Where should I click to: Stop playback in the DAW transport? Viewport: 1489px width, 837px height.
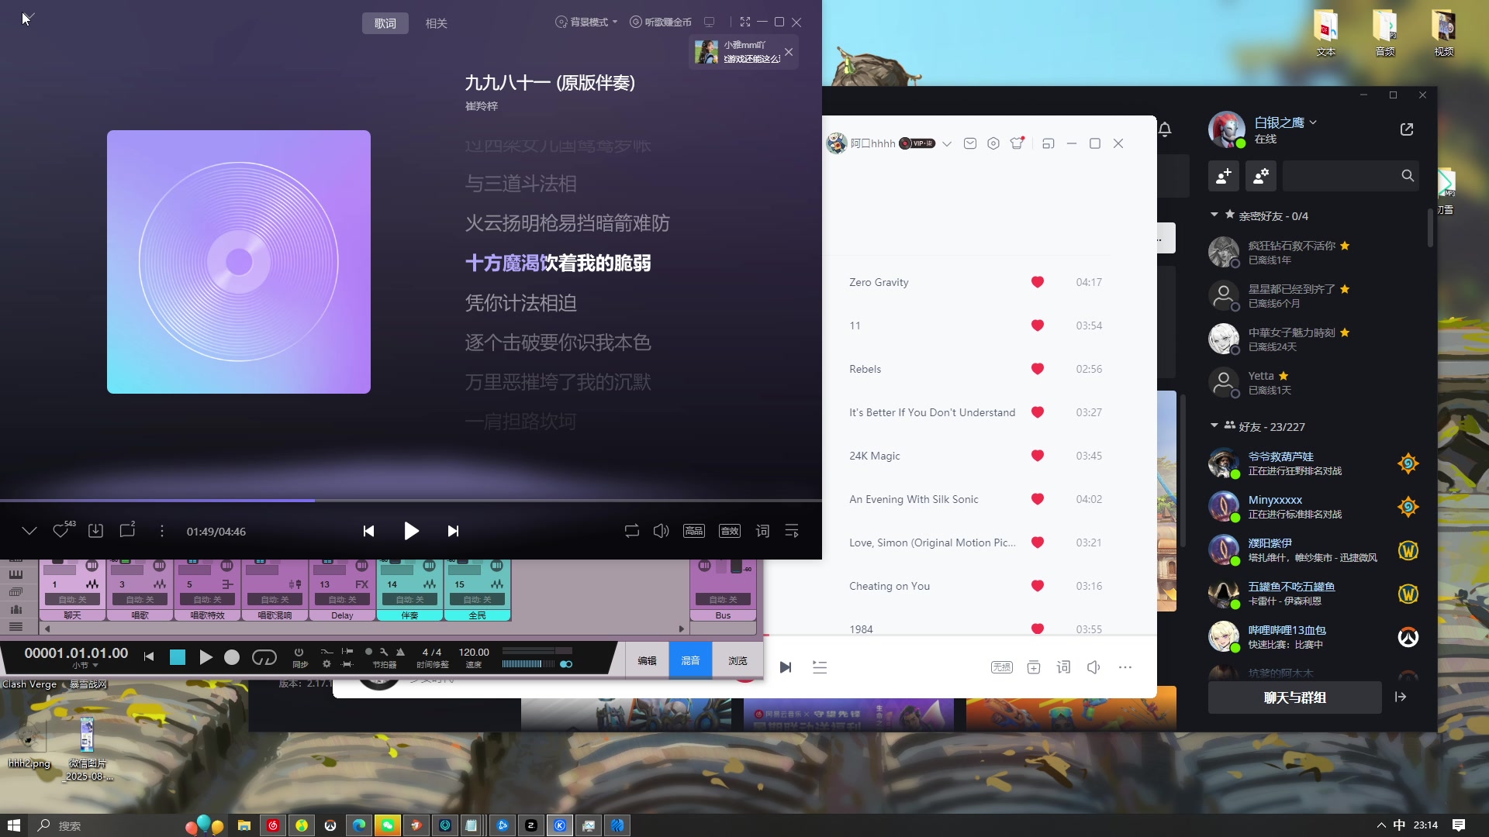click(178, 657)
